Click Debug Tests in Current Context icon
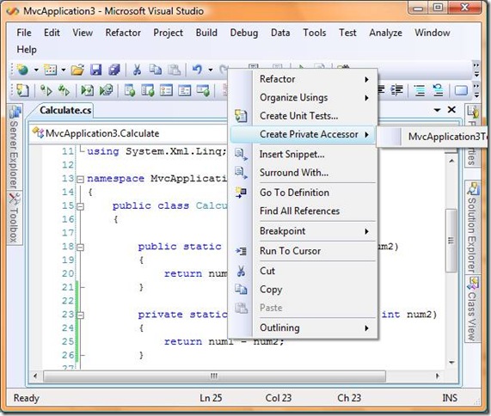This screenshot has width=491, height=416. point(87,91)
